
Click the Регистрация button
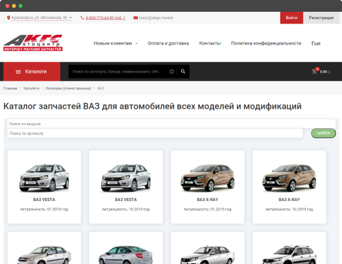(321, 18)
